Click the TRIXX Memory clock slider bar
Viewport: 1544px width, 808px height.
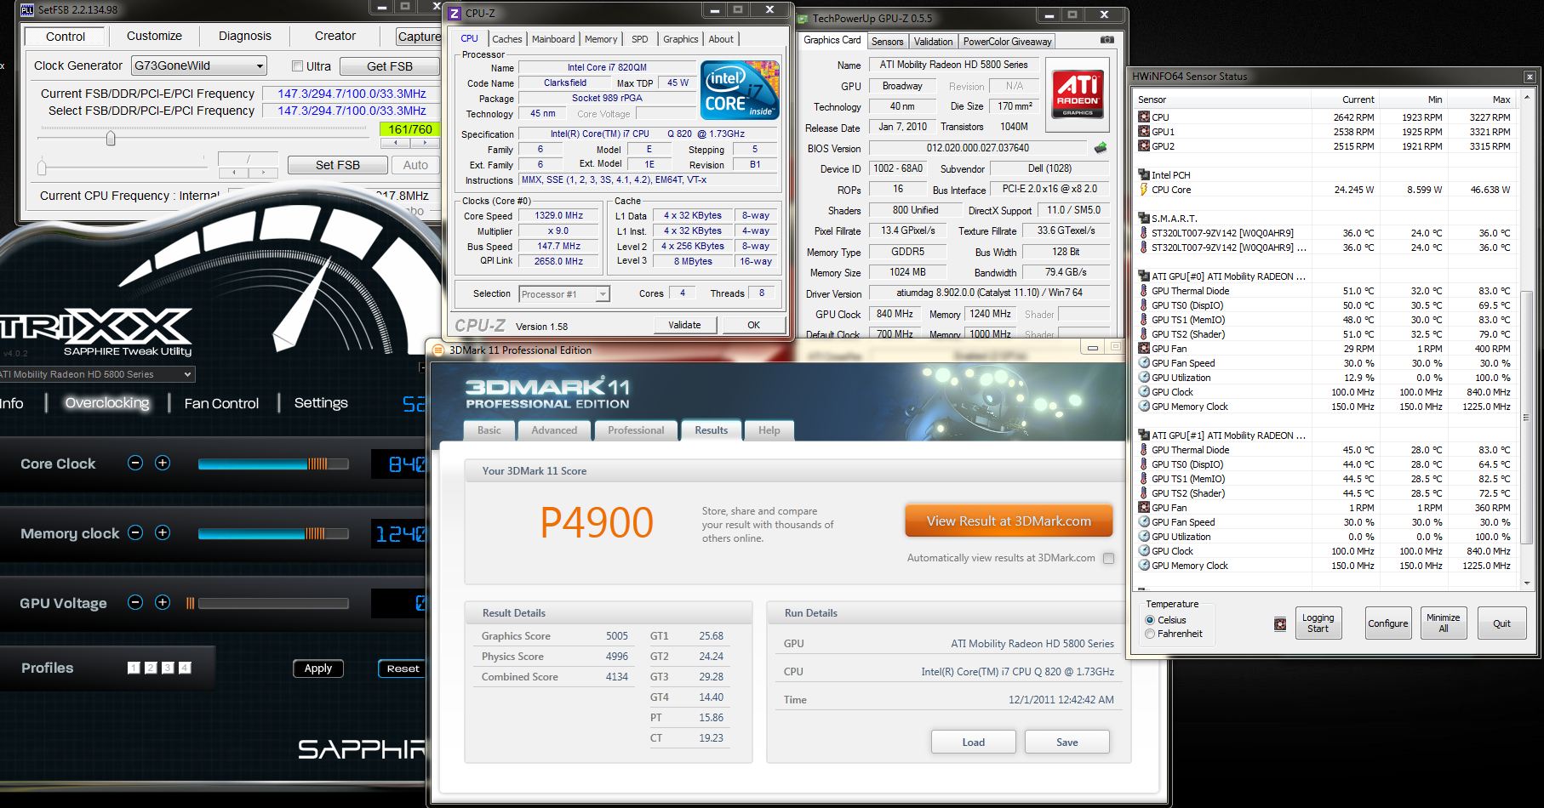tap(273, 533)
